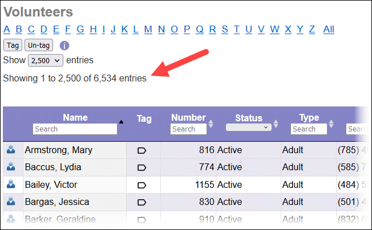Open the Show entries count dropdown
The image size is (372, 230).
(x=45, y=60)
